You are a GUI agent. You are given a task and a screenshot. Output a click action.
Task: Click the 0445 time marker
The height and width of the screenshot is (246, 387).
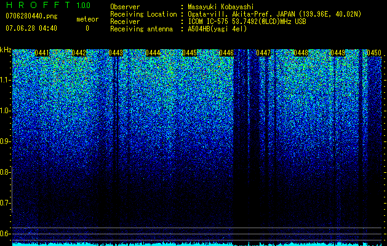190,53
